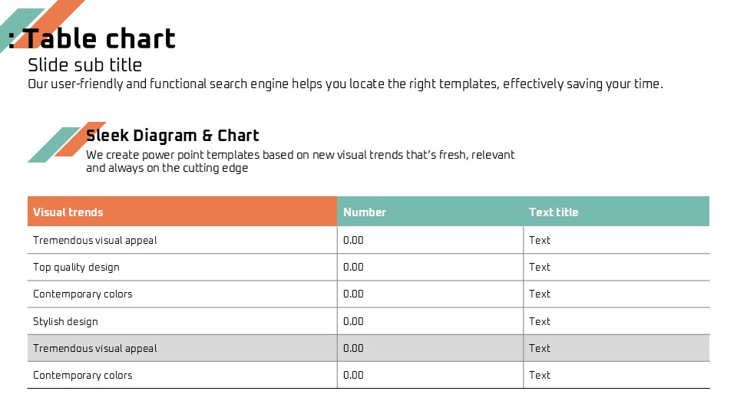Click the paragraph about power point templates

pyautogui.click(x=300, y=161)
